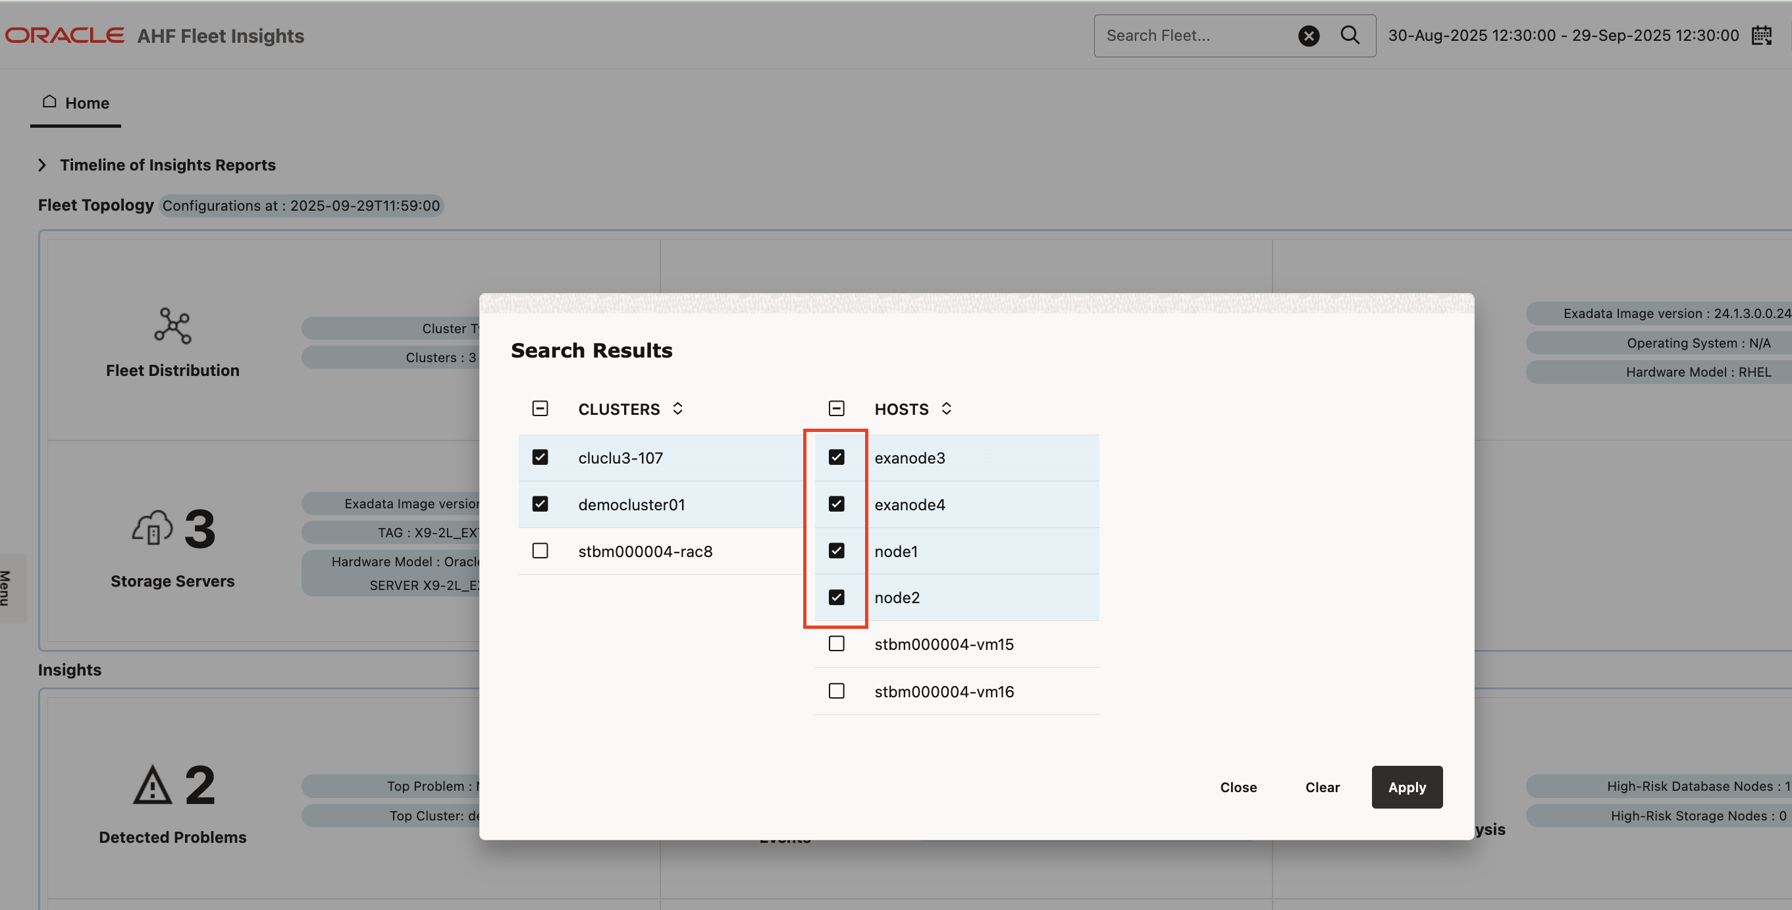1792x910 pixels.
Task: Toggle the select-all checkbox above HOSTS
Action: 836,408
